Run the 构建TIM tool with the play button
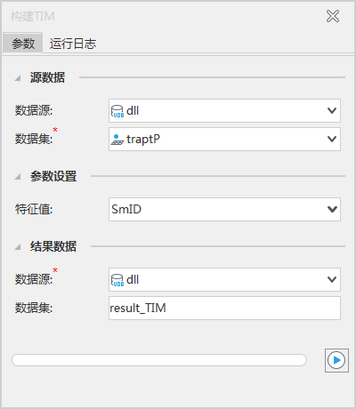The width and height of the screenshot is (356, 409). tap(336, 360)
